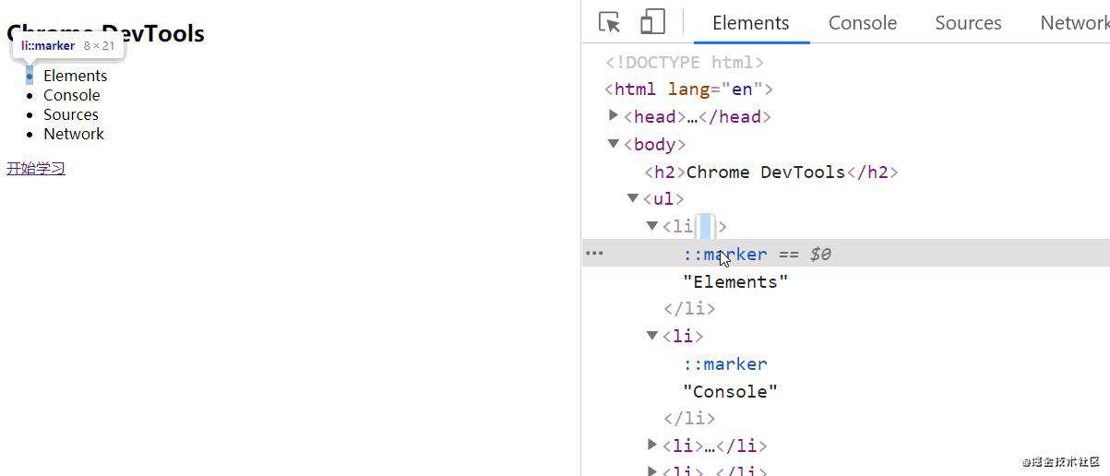Select the highlighted ::marker == $0 row
Image resolution: width=1110 pixels, height=476 pixels.
(x=845, y=253)
